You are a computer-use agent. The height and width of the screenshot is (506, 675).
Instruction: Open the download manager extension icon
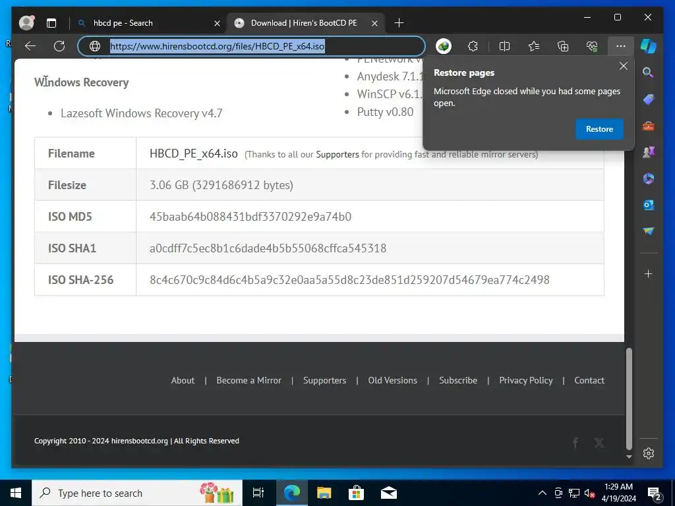point(444,46)
